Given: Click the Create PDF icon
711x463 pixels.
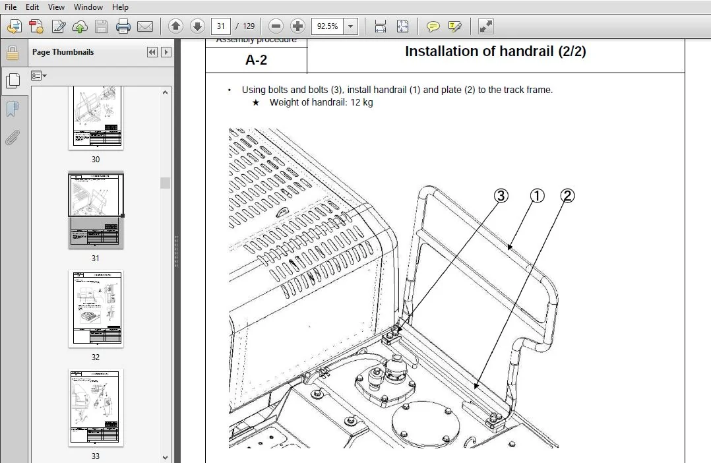Looking at the screenshot, I should click(x=36, y=26).
